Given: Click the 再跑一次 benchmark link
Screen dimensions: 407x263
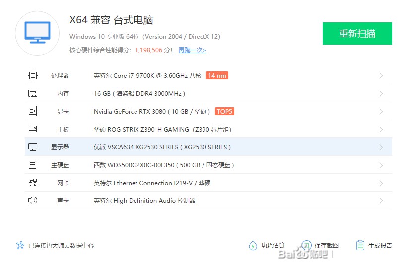Looking at the screenshot, I should [193, 50].
